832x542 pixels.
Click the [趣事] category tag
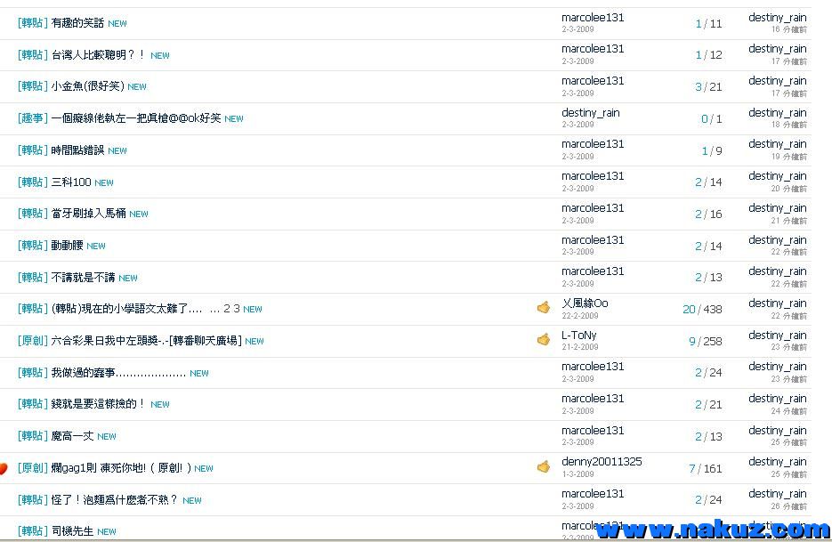pyautogui.click(x=33, y=117)
